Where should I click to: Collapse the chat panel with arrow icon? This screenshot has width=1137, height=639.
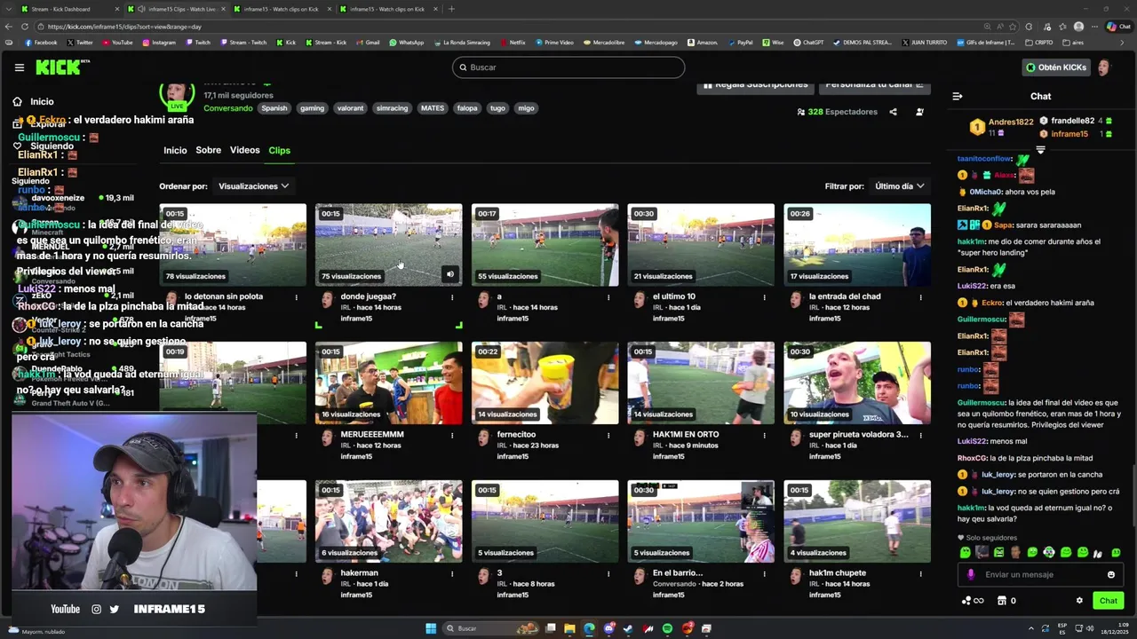[x=958, y=96]
